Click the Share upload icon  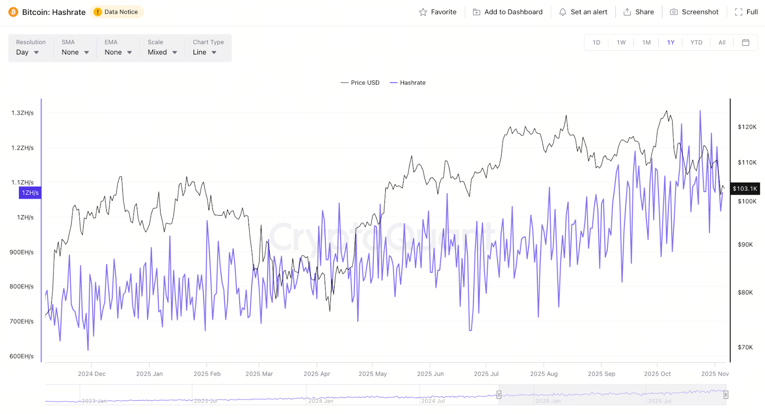click(627, 12)
